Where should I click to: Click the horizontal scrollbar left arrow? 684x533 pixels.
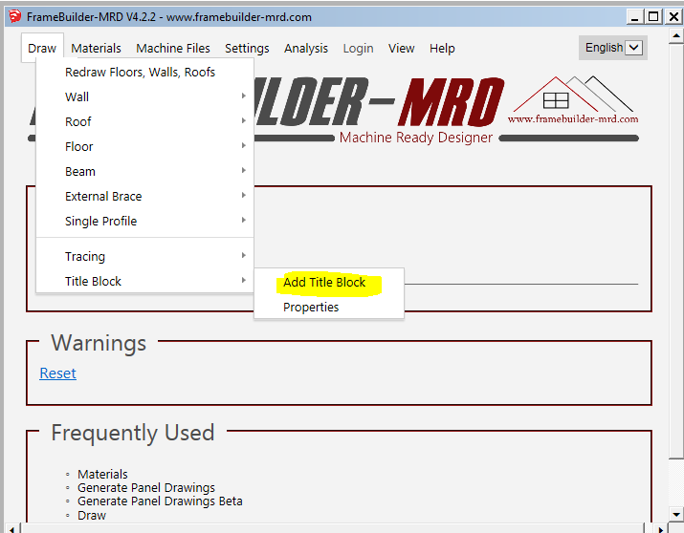tap(11, 529)
